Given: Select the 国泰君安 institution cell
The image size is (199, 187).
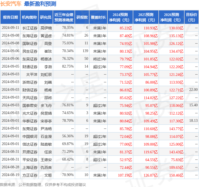Looking at the screenshot, I should [x=30, y=105].
